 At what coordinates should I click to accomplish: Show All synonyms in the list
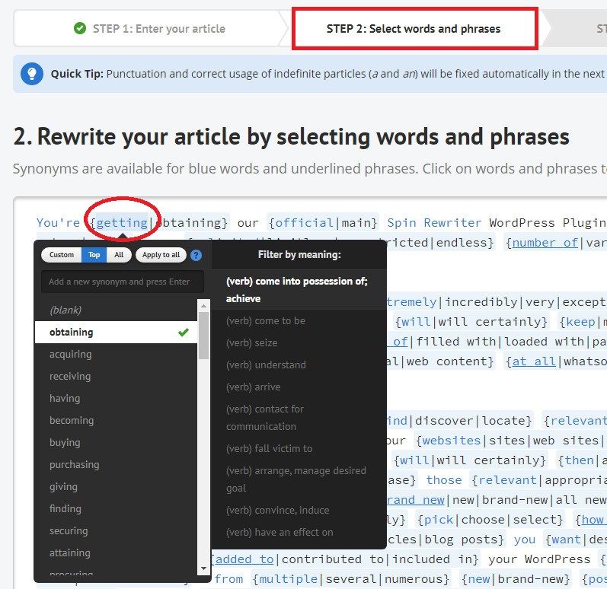(118, 255)
